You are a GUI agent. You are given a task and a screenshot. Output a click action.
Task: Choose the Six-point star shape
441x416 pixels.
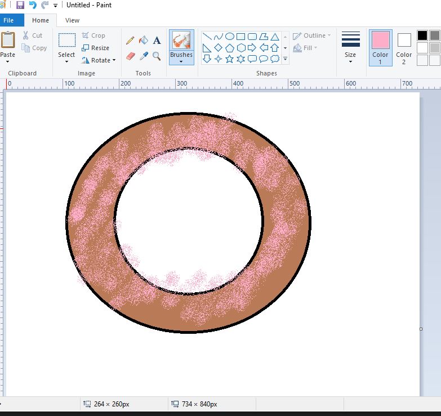tap(241, 59)
